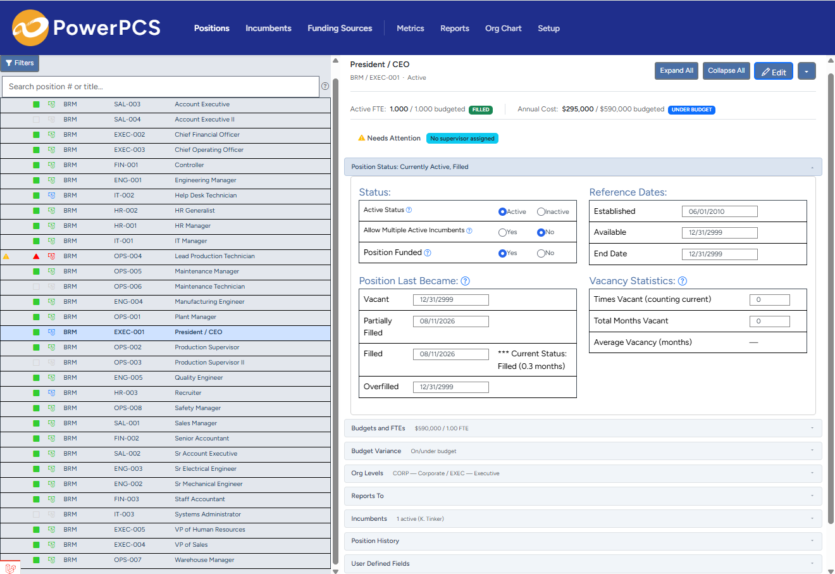Click the red budget icon in OPS-004 row

coord(51,256)
